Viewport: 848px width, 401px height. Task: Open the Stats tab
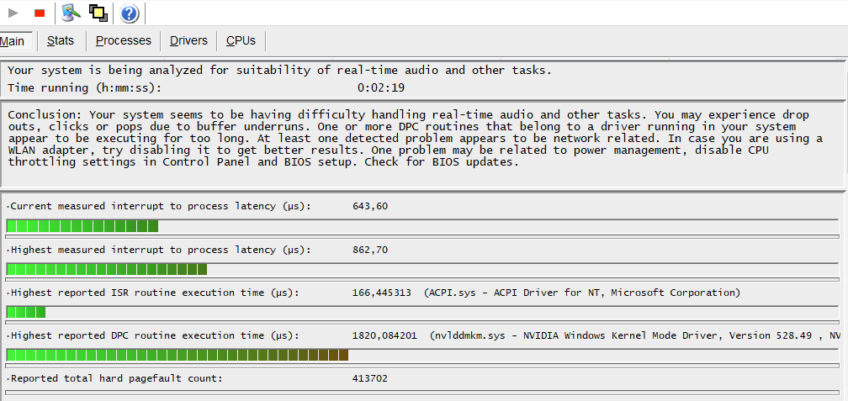click(x=61, y=41)
